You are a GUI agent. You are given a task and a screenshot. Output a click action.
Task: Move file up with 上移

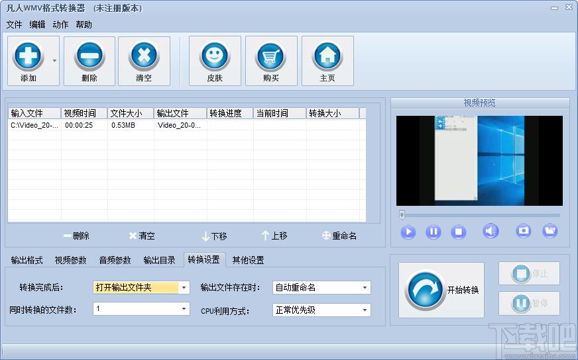(274, 236)
